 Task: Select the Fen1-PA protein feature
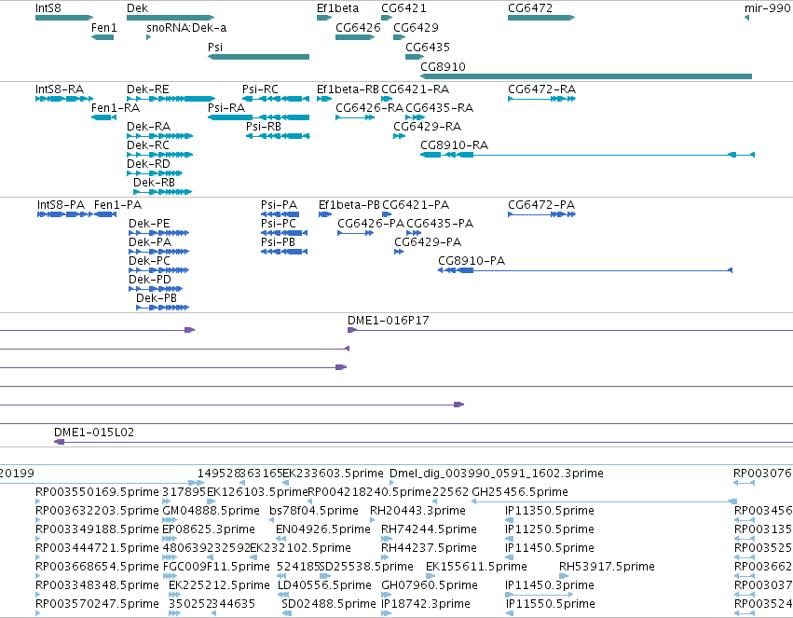click(105, 214)
